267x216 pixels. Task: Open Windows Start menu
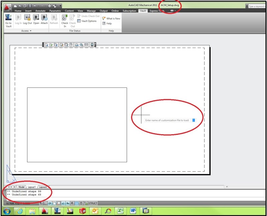(7, 211)
